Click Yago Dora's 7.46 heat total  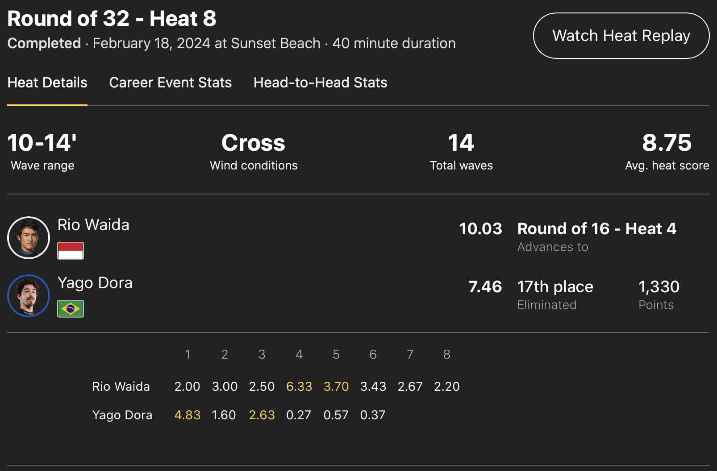(x=485, y=287)
